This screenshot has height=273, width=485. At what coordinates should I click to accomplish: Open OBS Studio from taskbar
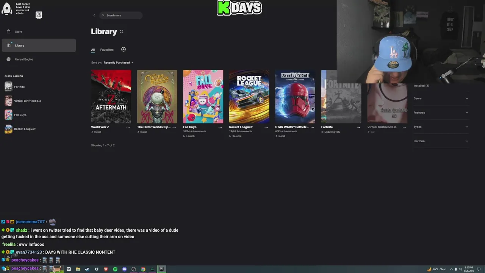coord(134,269)
